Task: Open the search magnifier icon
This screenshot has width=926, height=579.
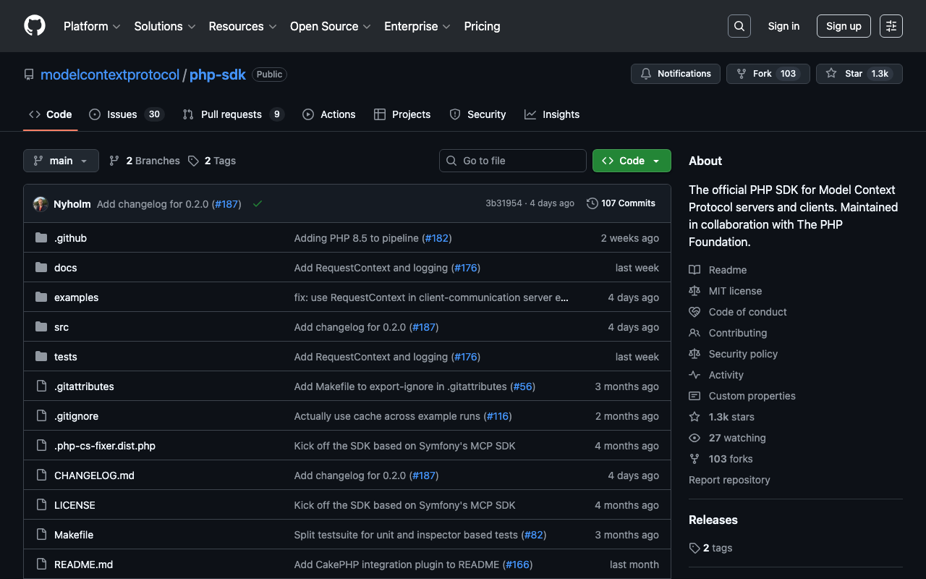Action: [739, 26]
